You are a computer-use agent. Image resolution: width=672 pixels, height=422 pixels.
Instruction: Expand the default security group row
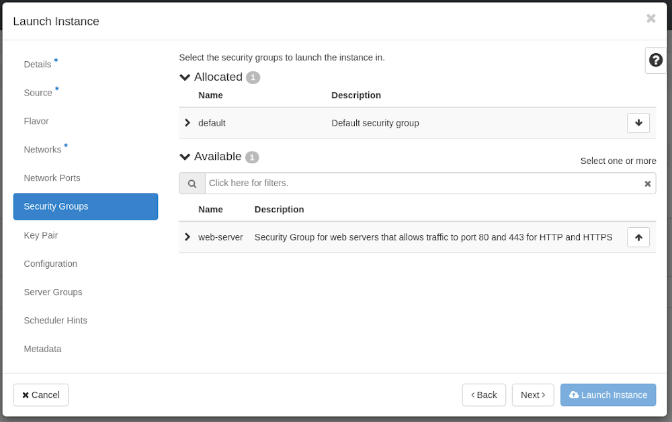[x=187, y=123]
